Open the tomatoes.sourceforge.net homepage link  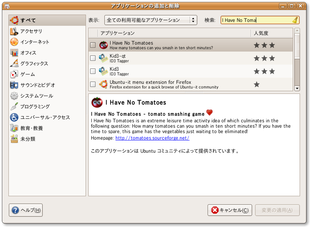coord(152,138)
